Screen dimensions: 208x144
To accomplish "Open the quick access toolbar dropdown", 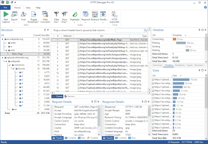I will [x=15, y=2].
